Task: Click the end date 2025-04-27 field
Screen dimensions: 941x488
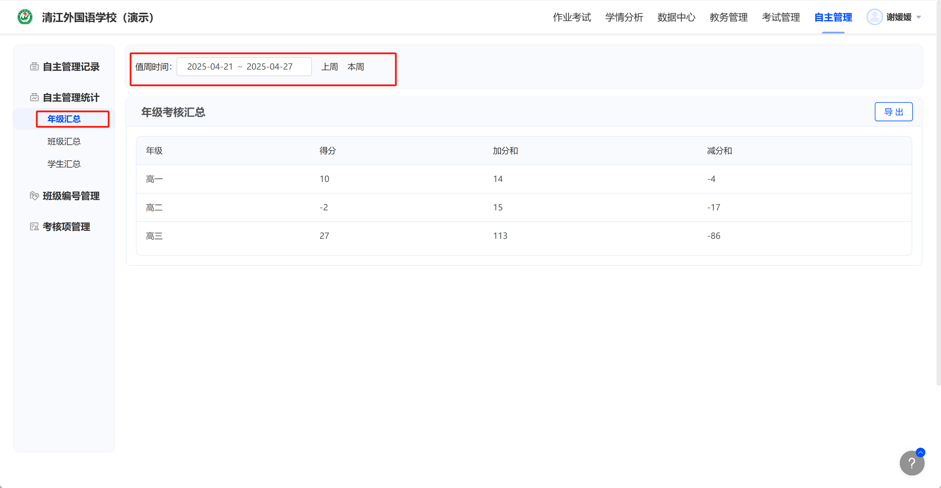Action: pos(269,67)
